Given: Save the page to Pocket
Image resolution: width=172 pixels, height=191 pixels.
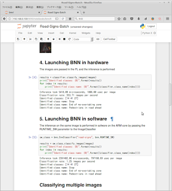Looking at the screenshot, I should tap(132, 19).
